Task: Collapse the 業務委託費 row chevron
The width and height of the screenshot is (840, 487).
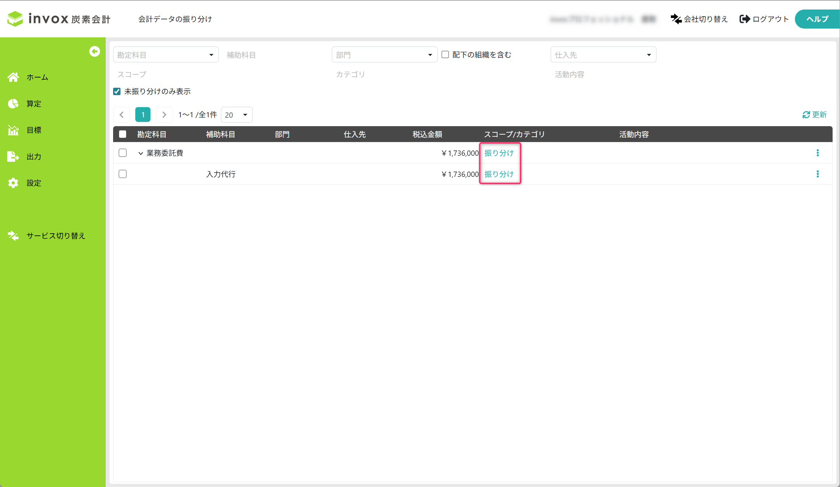Action: [x=141, y=153]
